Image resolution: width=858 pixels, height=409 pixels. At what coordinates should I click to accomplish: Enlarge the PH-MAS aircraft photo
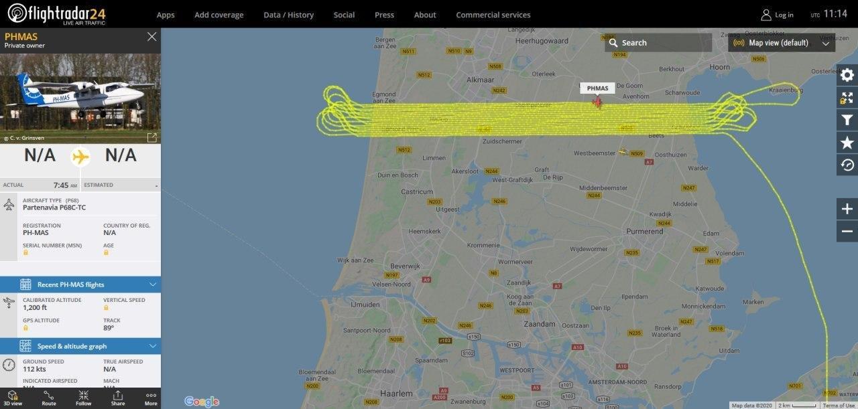tap(152, 137)
